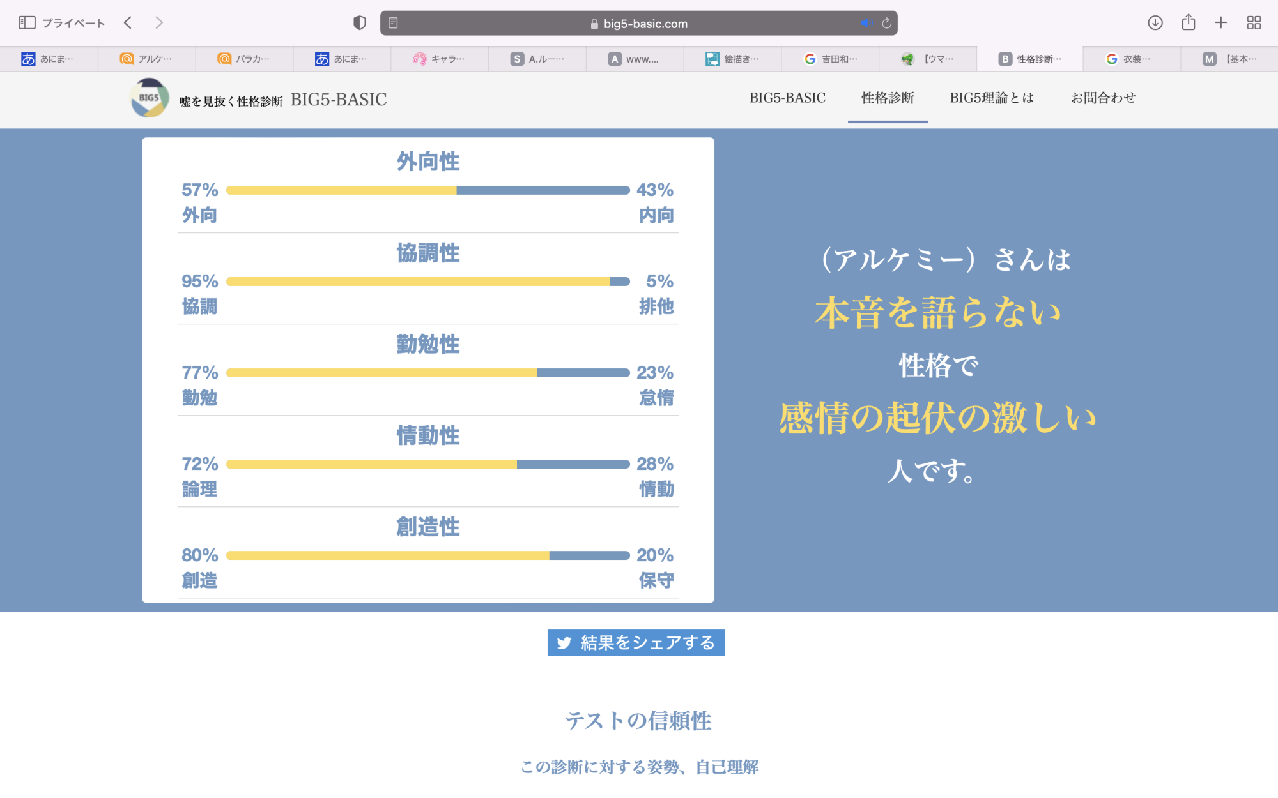Open a new tab with the plus icon
Viewport: 1278px width, 798px height.
(1220, 23)
